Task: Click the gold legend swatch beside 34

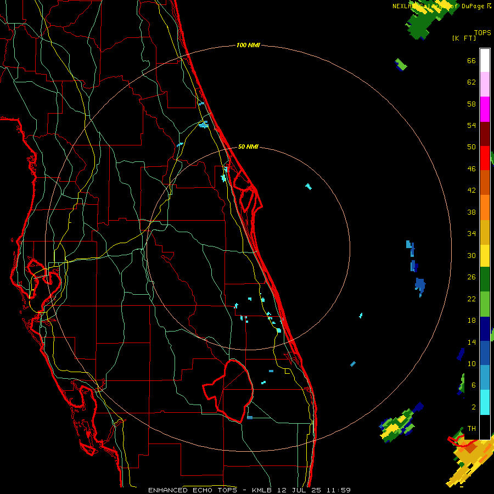Action: [485, 233]
